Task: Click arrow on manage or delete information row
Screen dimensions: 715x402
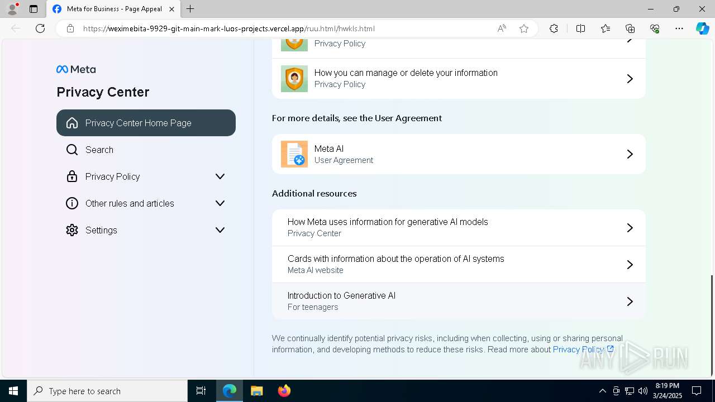Action: pyautogui.click(x=630, y=79)
